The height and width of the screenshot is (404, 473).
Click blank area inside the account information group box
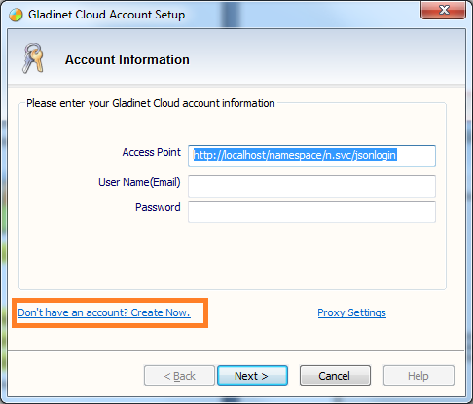point(233,256)
